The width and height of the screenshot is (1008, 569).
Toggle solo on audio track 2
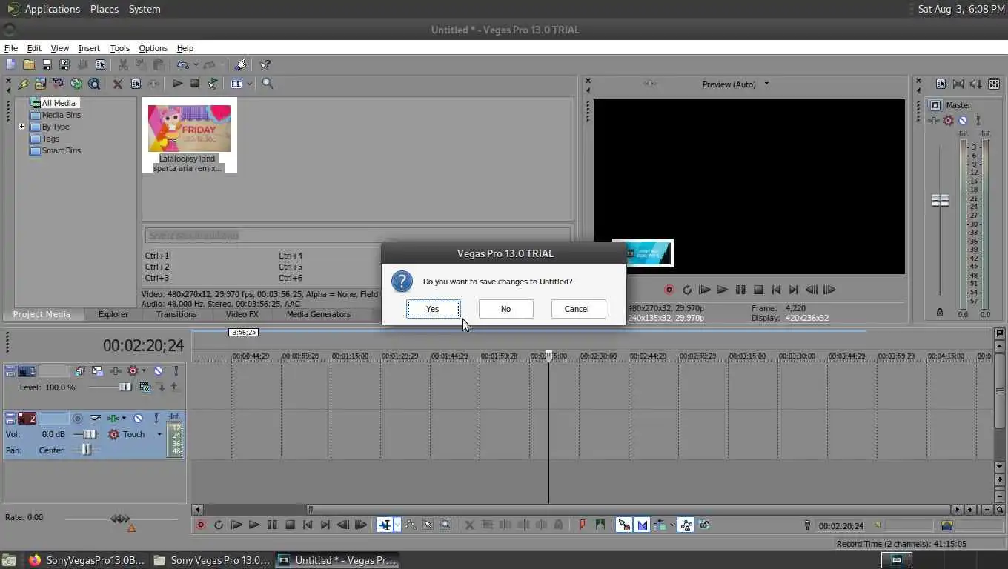(156, 418)
